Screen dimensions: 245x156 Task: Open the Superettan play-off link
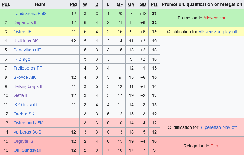pos(218,127)
